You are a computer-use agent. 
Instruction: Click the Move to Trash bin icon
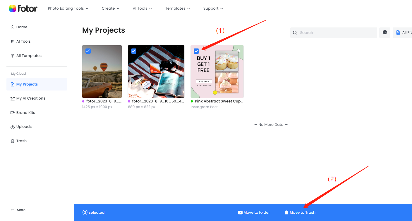point(286,213)
